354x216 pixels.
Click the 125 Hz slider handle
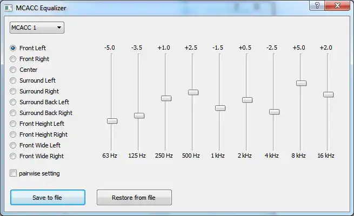[139, 116]
